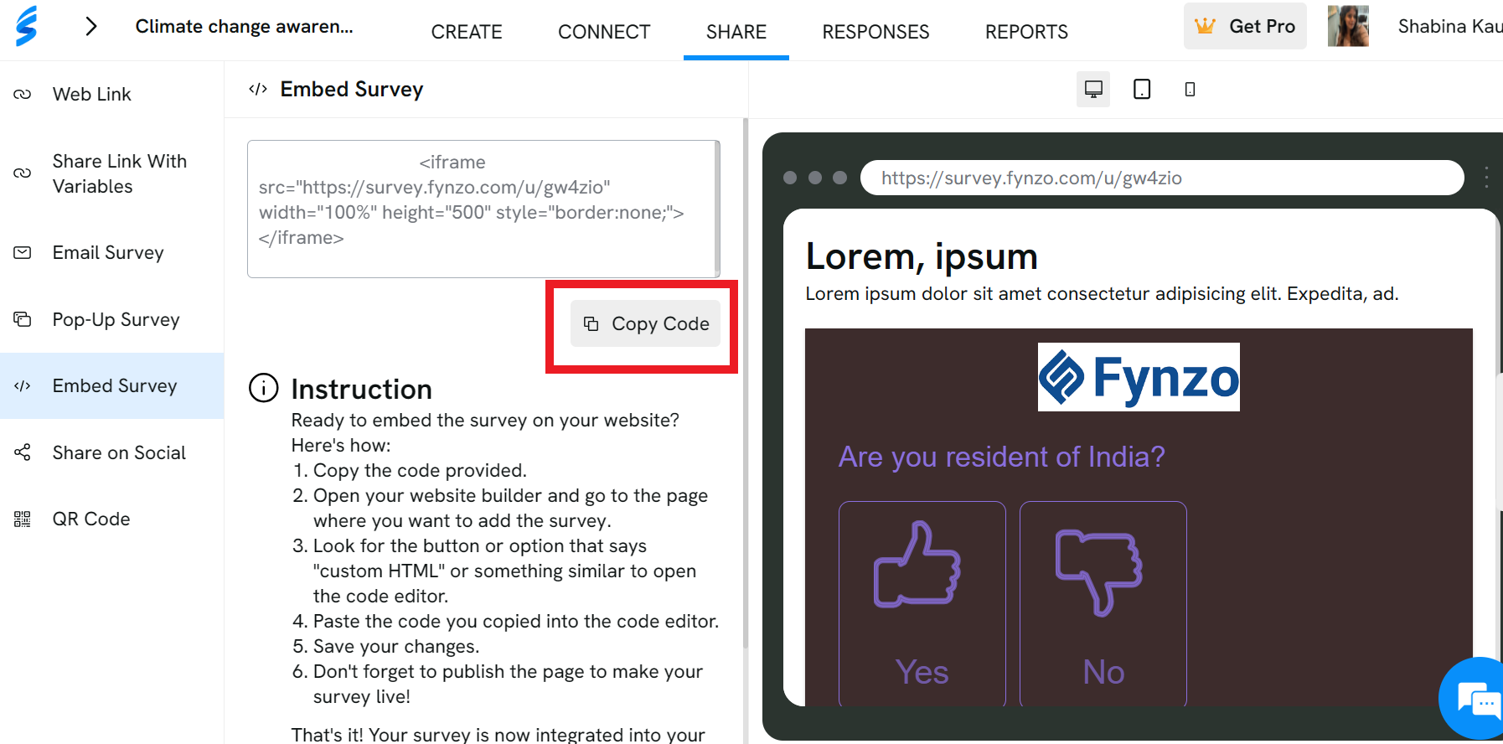This screenshot has height=744, width=1503.
Task: Click the Lorem, ipsum heading in preview
Action: click(x=922, y=256)
